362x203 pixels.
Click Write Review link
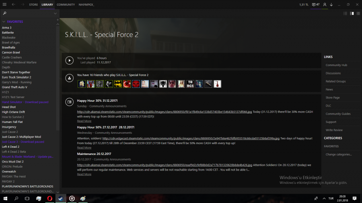(334, 130)
